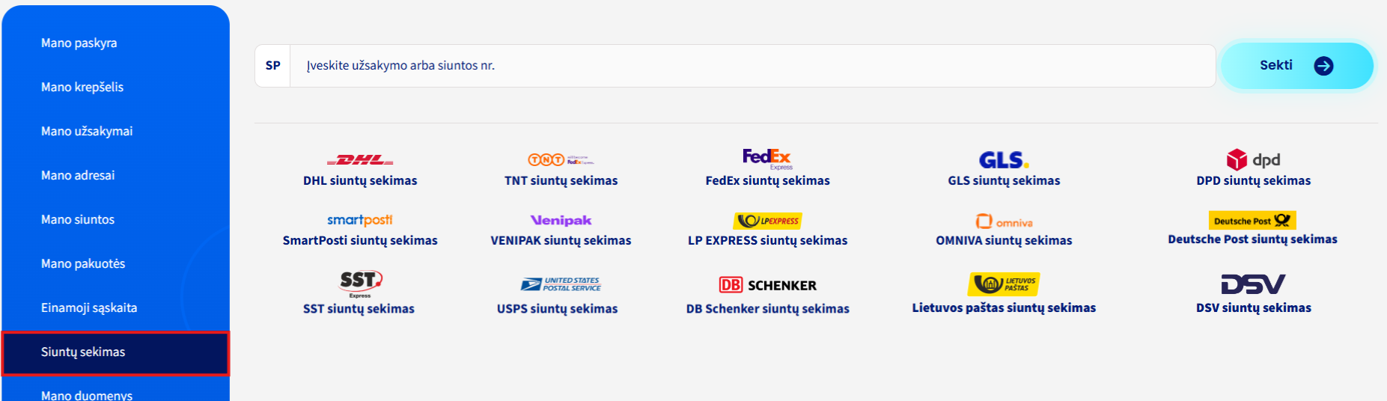
Task: Click the DSV logo
Action: pyautogui.click(x=1253, y=284)
